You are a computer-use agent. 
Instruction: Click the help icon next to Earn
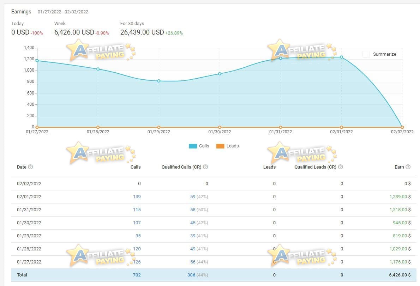[x=408, y=167]
